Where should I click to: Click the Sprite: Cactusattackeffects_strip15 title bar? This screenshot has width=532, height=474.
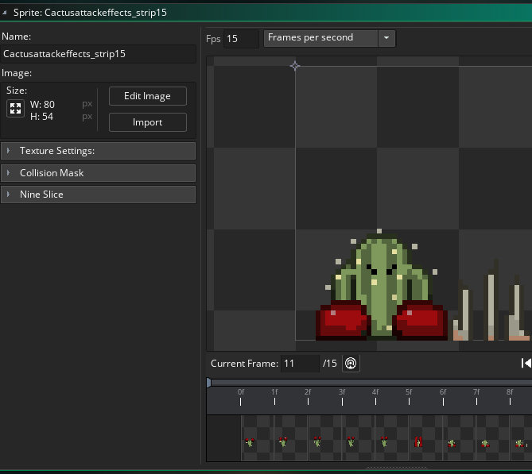click(x=266, y=13)
